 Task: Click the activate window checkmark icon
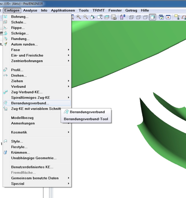(161, 17)
